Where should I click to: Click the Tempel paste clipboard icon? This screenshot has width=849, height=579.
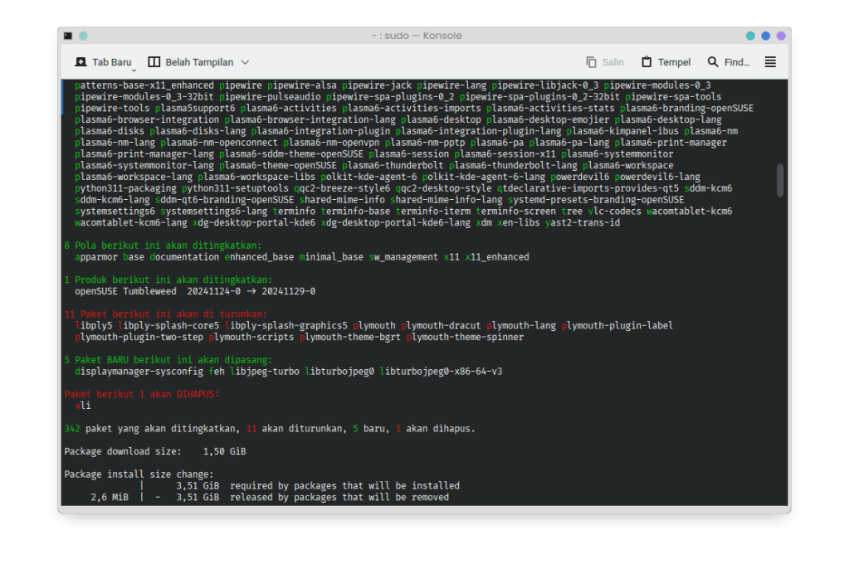point(647,61)
